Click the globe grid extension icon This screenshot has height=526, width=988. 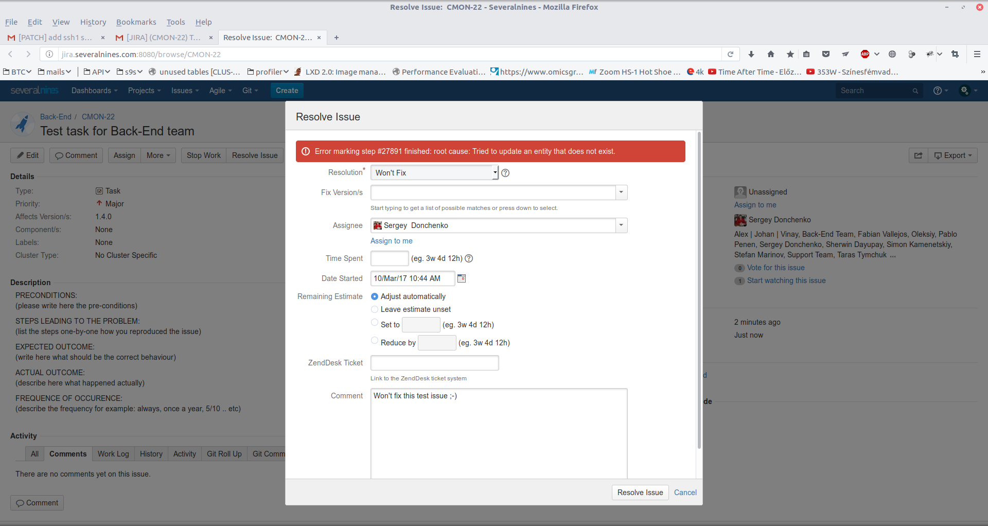click(x=892, y=54)
